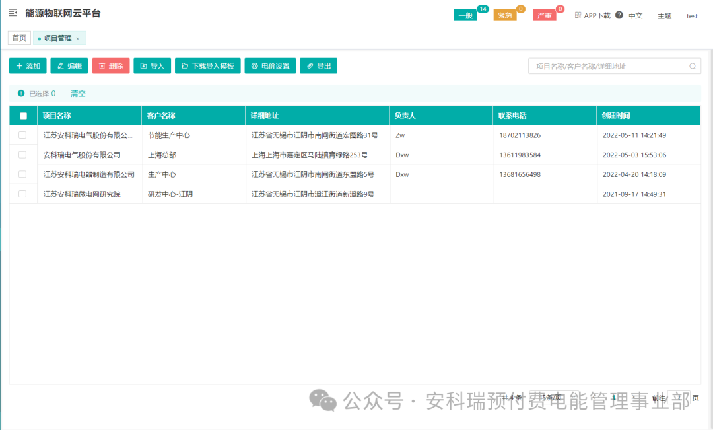Viewport: 713px width, 430px height.
Task: Click project name 安科瑞电气股份有限公司
Action: tap(82, 155)
